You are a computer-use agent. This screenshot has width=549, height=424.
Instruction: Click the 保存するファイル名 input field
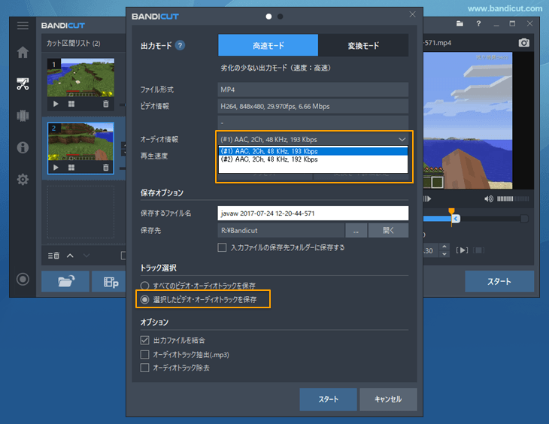tap(313, 214)
